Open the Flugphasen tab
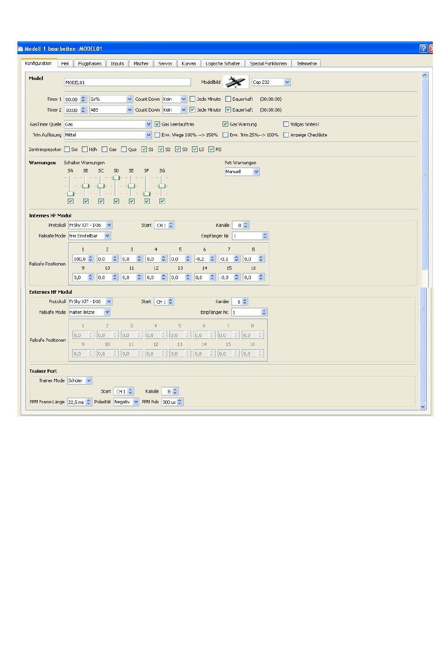This screenshot has width=447, height=658. [89, 64]
